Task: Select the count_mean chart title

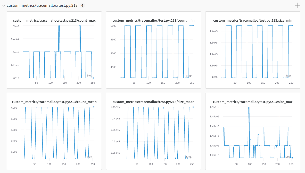Action: [54, 102]
